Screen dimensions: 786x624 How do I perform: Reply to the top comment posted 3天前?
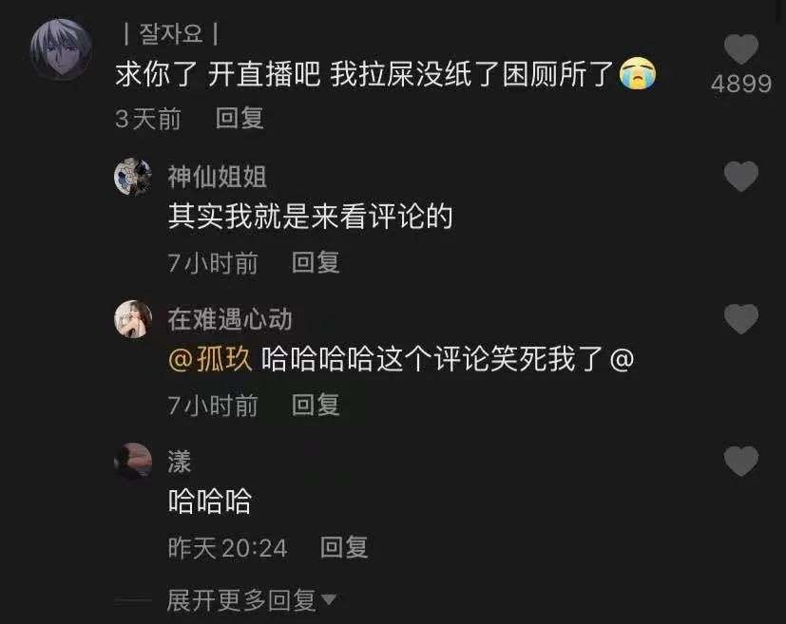(240, 119)
